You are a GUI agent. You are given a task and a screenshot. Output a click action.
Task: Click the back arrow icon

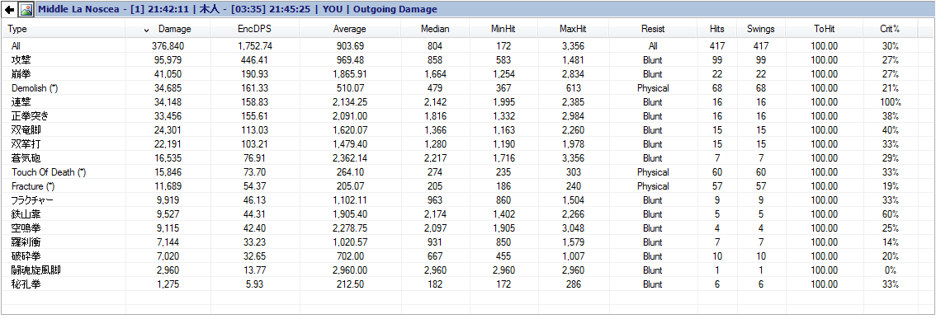click(10, 9)
